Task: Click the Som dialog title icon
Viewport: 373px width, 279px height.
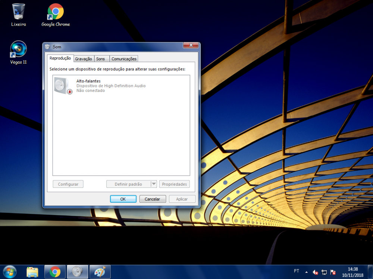Action: click(x=48, y=46)
